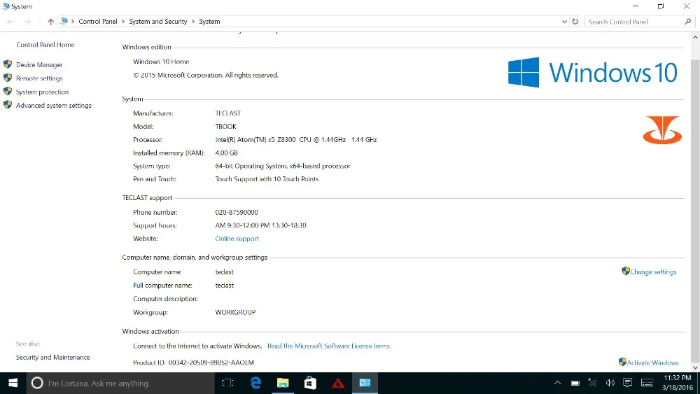The height and width of the screenshot is (394, 700).
Task: Click scrollbar up arrow
Action: [695, 38]
